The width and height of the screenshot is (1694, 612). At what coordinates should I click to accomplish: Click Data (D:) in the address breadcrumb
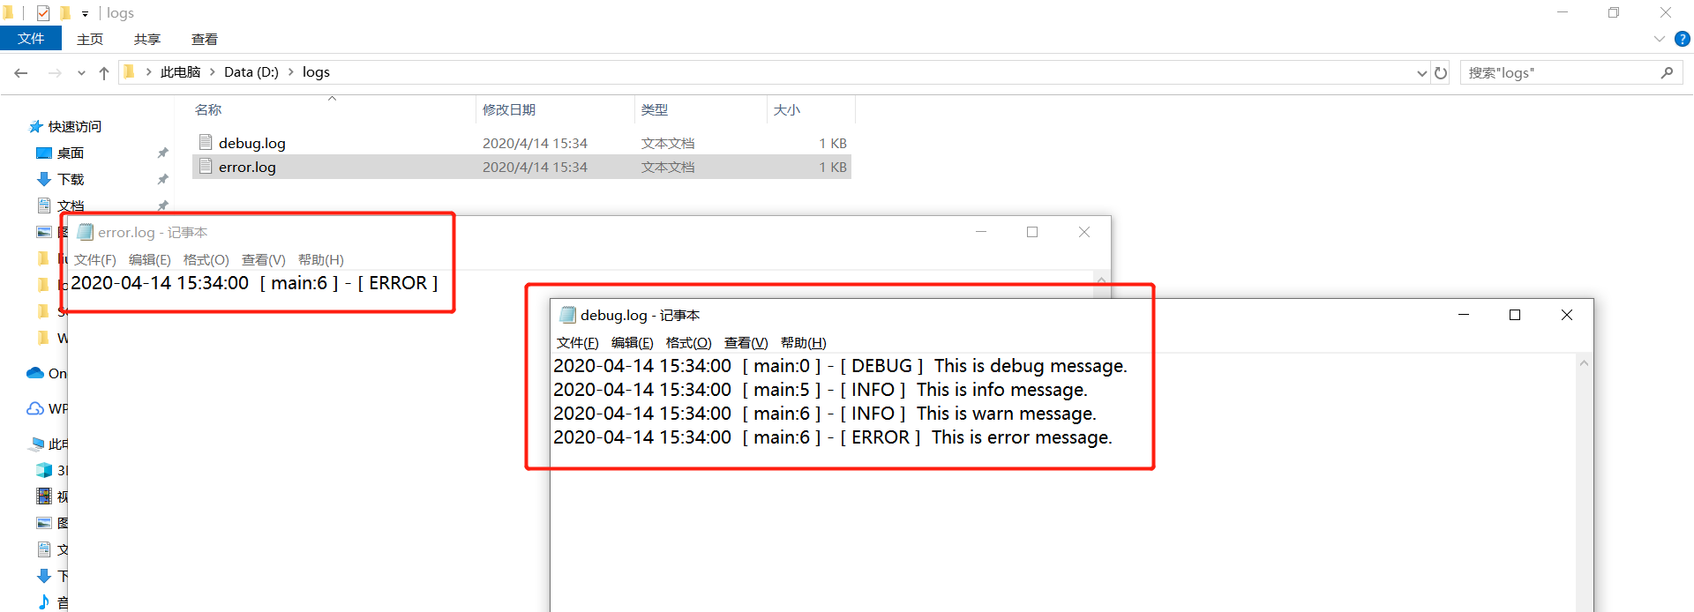(x=251, y=72)
